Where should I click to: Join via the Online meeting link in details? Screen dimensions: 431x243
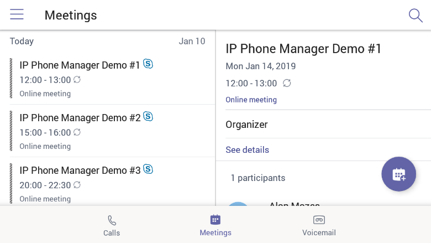[x=251, y=100]
